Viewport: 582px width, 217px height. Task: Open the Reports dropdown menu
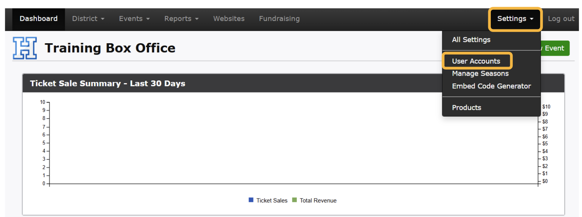click(181, 19)
